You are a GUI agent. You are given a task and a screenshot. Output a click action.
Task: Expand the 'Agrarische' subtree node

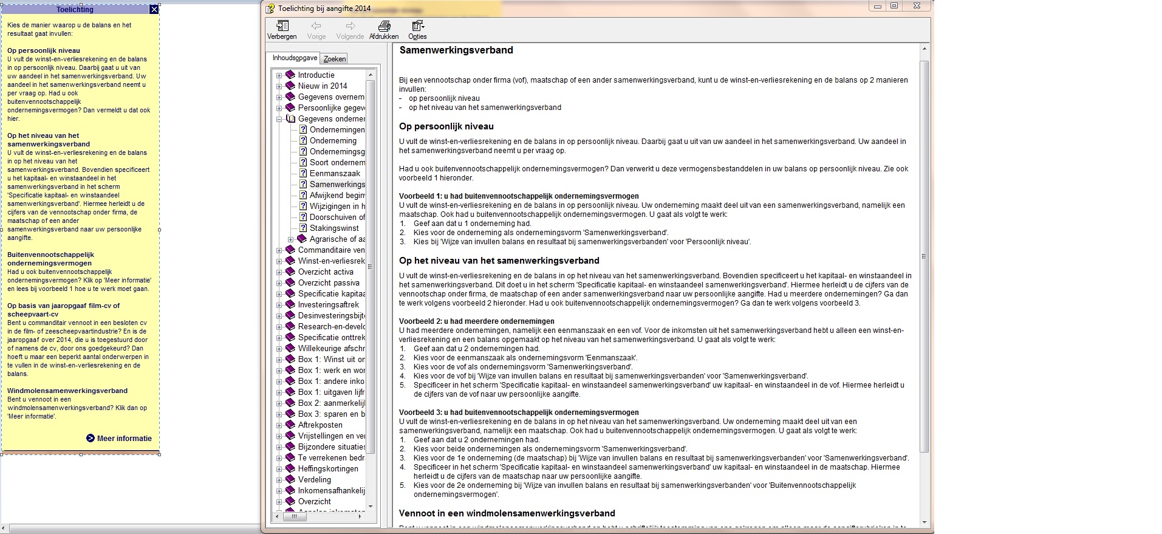(x=290, y=239)
